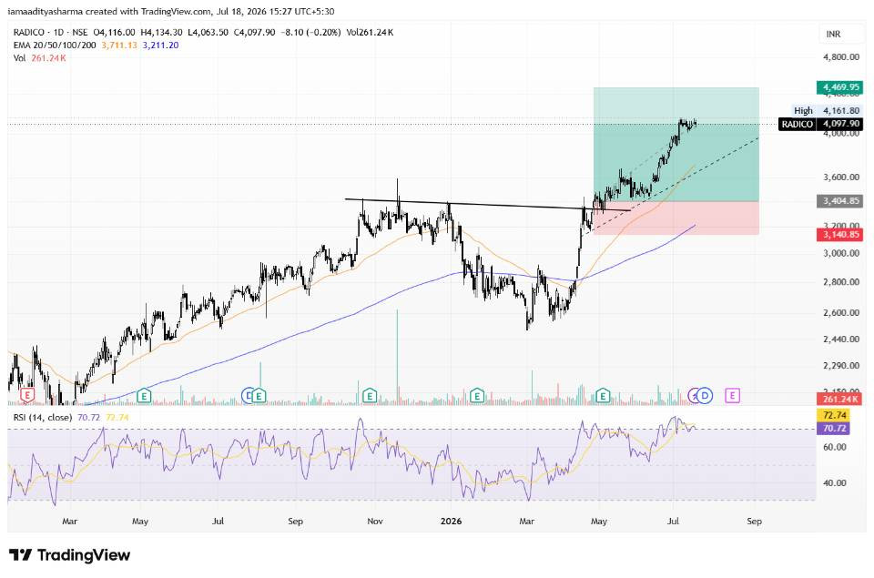Open green earnings E marker above May 2025
This screenshot has width=874, height=578.
(144, 396)
